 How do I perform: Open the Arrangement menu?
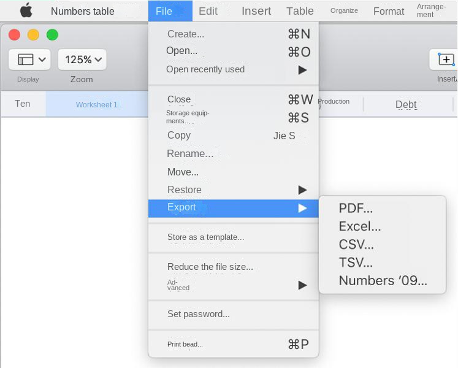click(x=431, y=10)
